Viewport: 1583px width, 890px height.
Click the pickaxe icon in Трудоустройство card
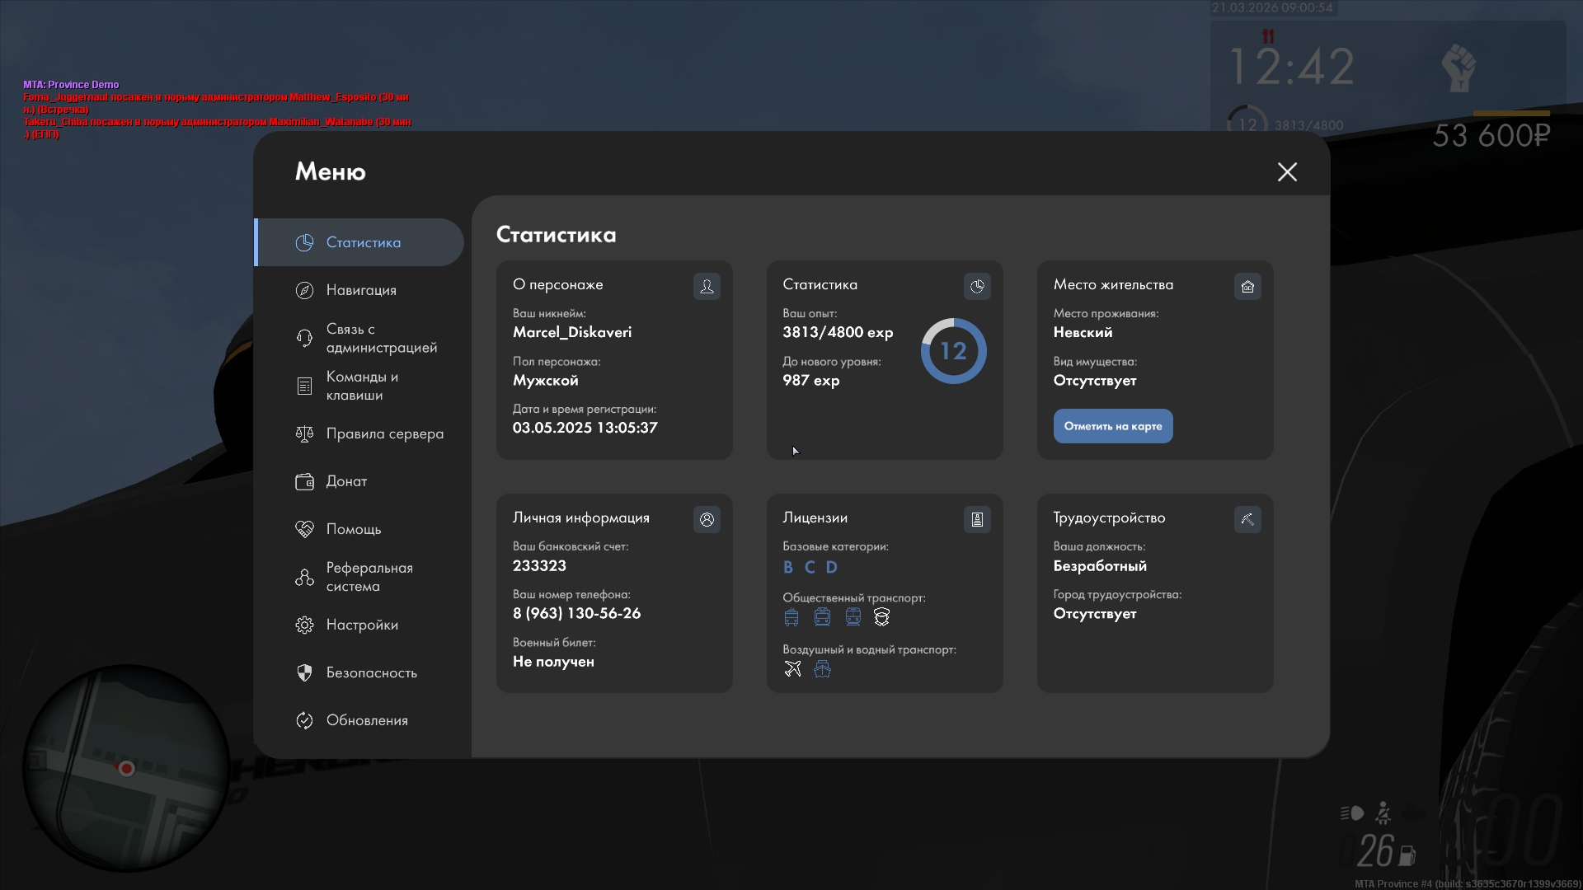coord(1247,519)
